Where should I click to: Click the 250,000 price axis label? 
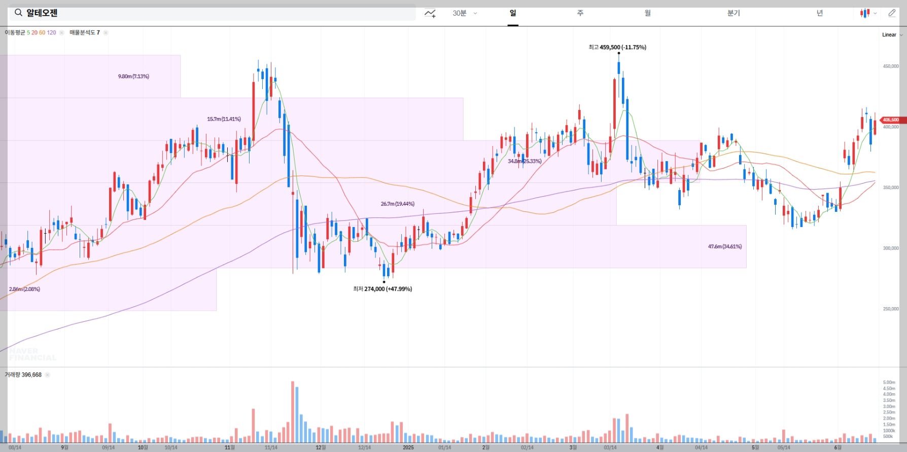coord(891,309)
